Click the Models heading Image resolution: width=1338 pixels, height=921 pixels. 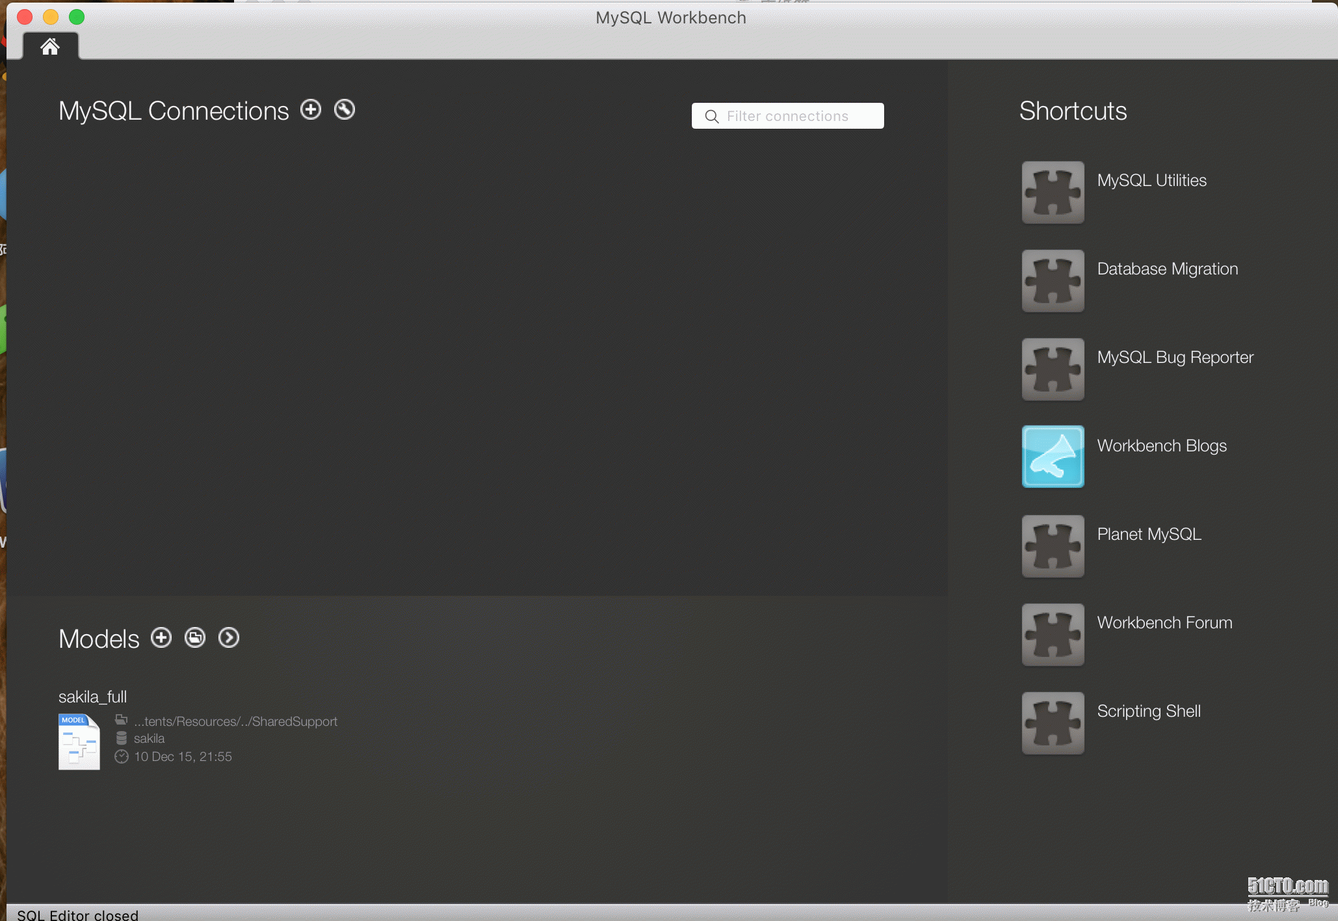[99, 639]
